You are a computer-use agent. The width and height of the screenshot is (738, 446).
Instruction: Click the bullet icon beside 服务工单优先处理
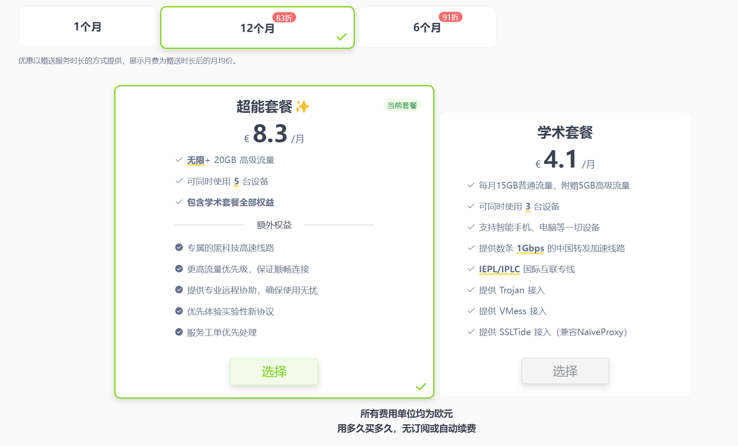click(x=179, y=332)
